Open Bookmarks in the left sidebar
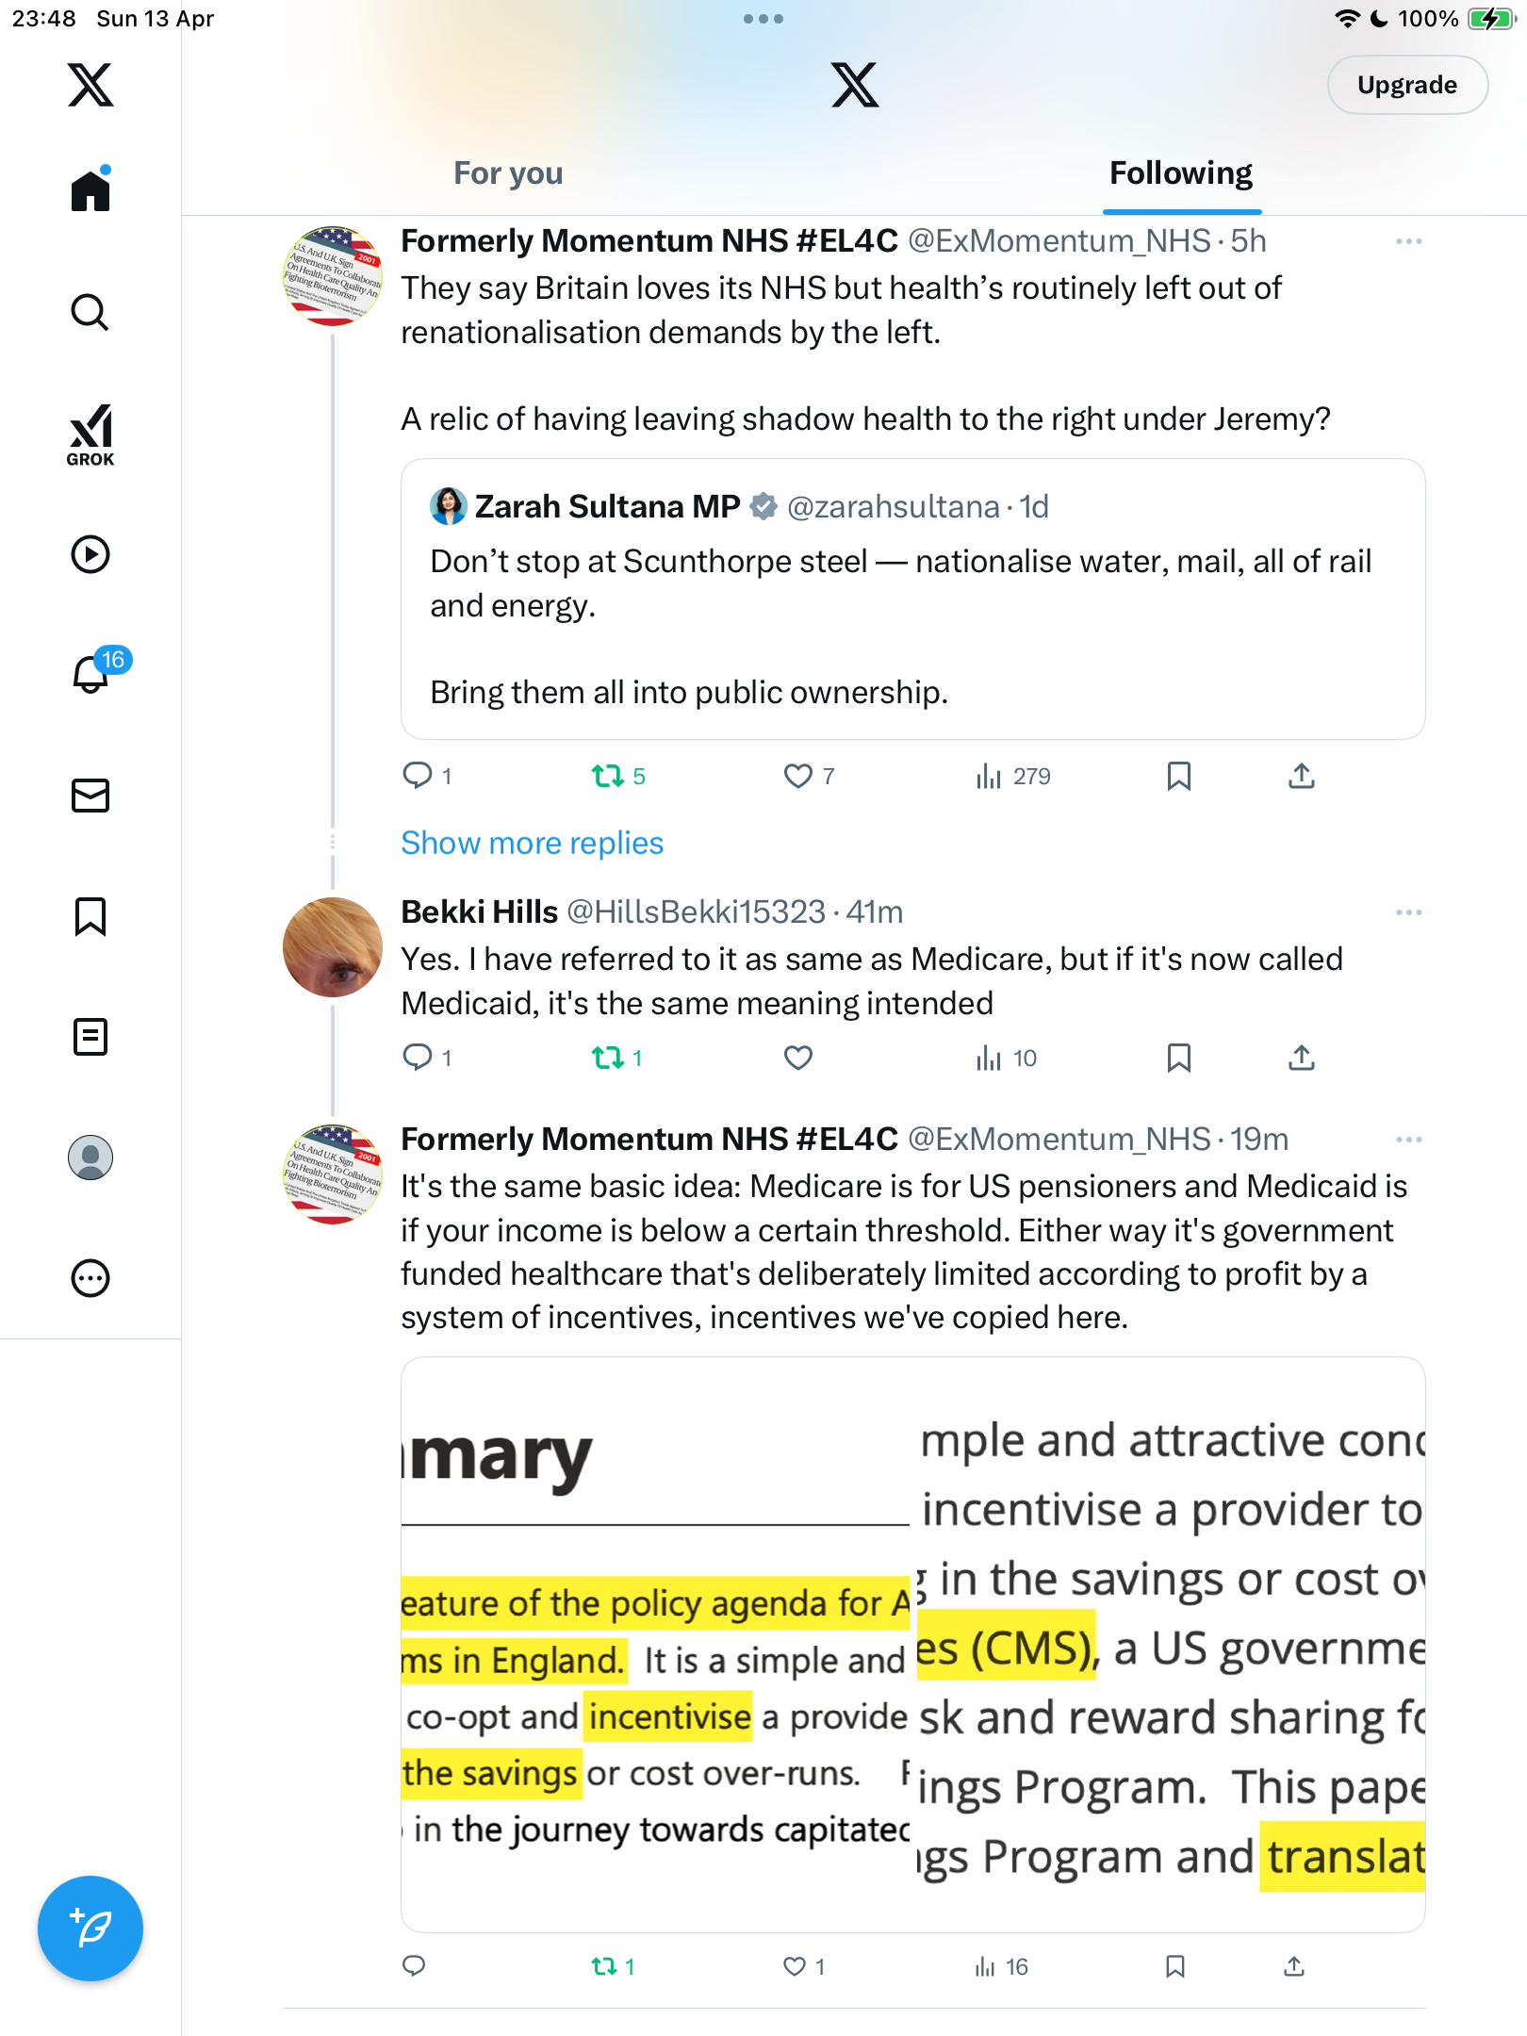This screenshot has width=1527, height=2036. click(x=90, y=916)
